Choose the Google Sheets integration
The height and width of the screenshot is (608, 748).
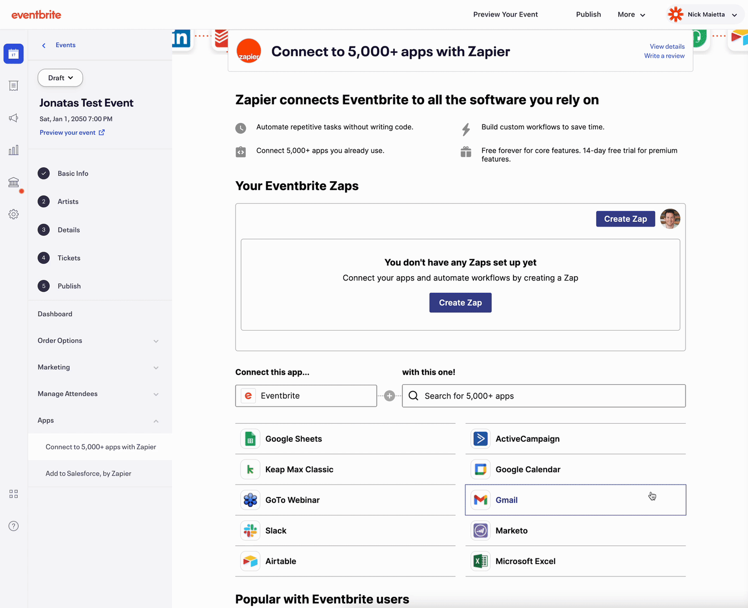click(345, 439)
